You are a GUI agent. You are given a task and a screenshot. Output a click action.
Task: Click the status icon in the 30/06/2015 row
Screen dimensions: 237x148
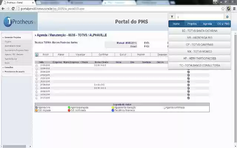pos(188,95)
